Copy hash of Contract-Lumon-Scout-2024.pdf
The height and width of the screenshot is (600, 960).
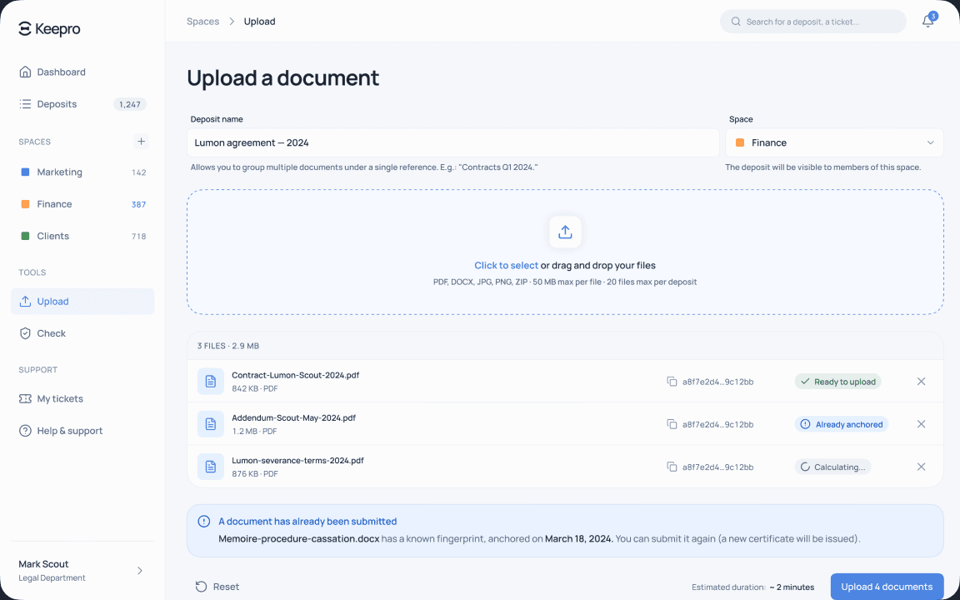(672, 382)
